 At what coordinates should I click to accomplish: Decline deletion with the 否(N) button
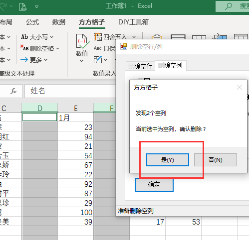click(x=216, y=160)
